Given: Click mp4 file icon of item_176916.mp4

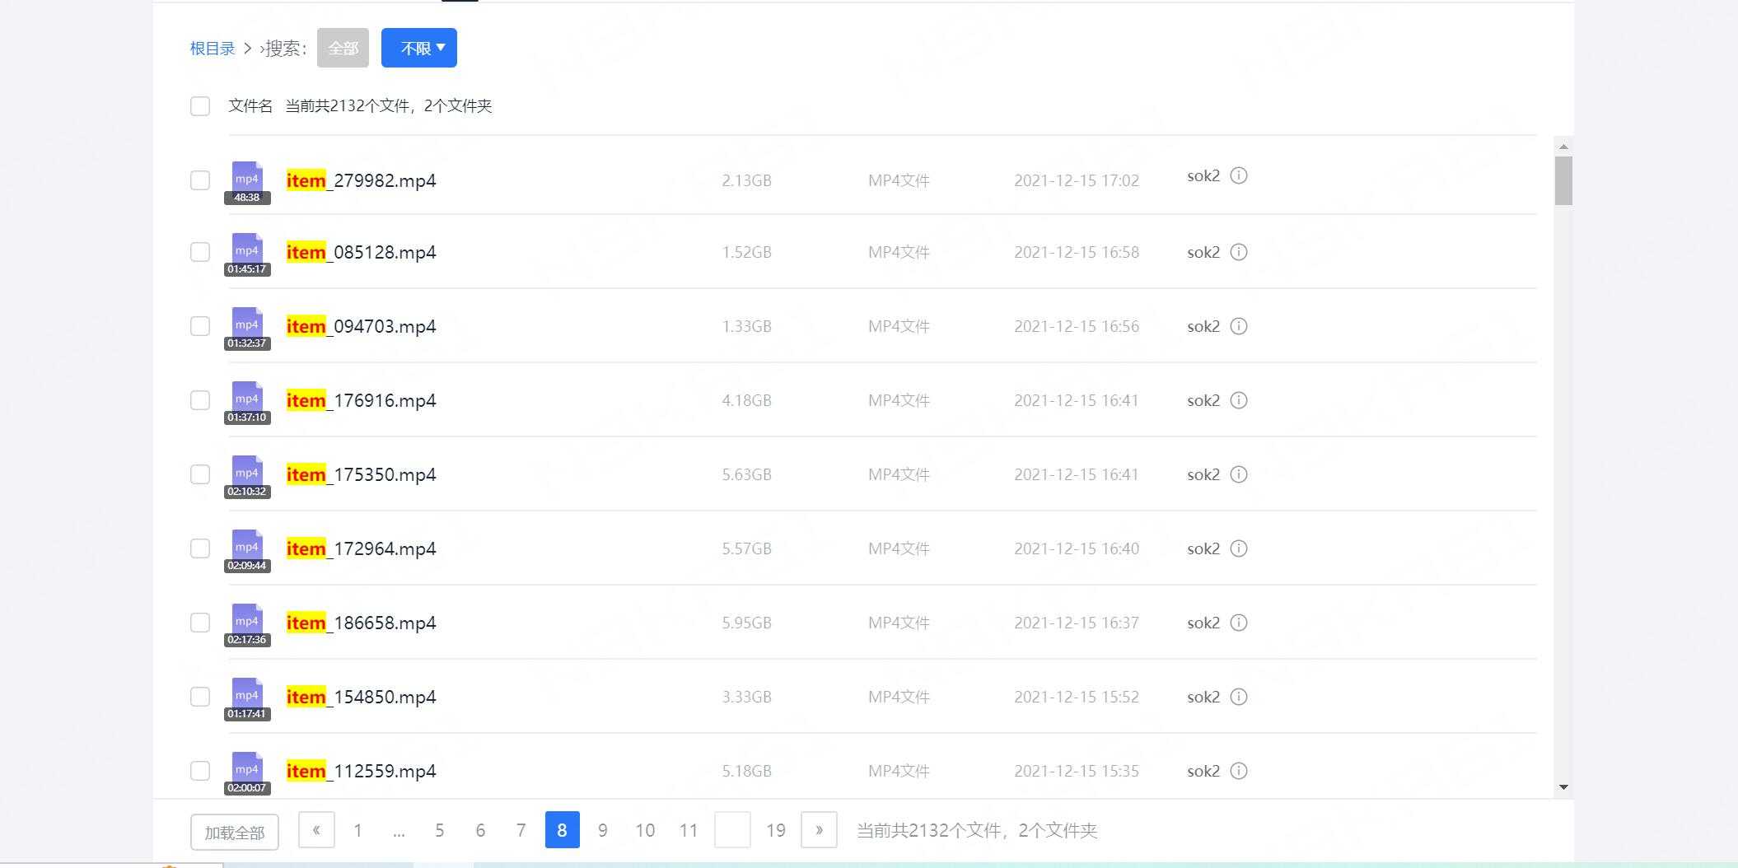Looking at the screenshot, I should pyautogui.click(x=247, y=399).
